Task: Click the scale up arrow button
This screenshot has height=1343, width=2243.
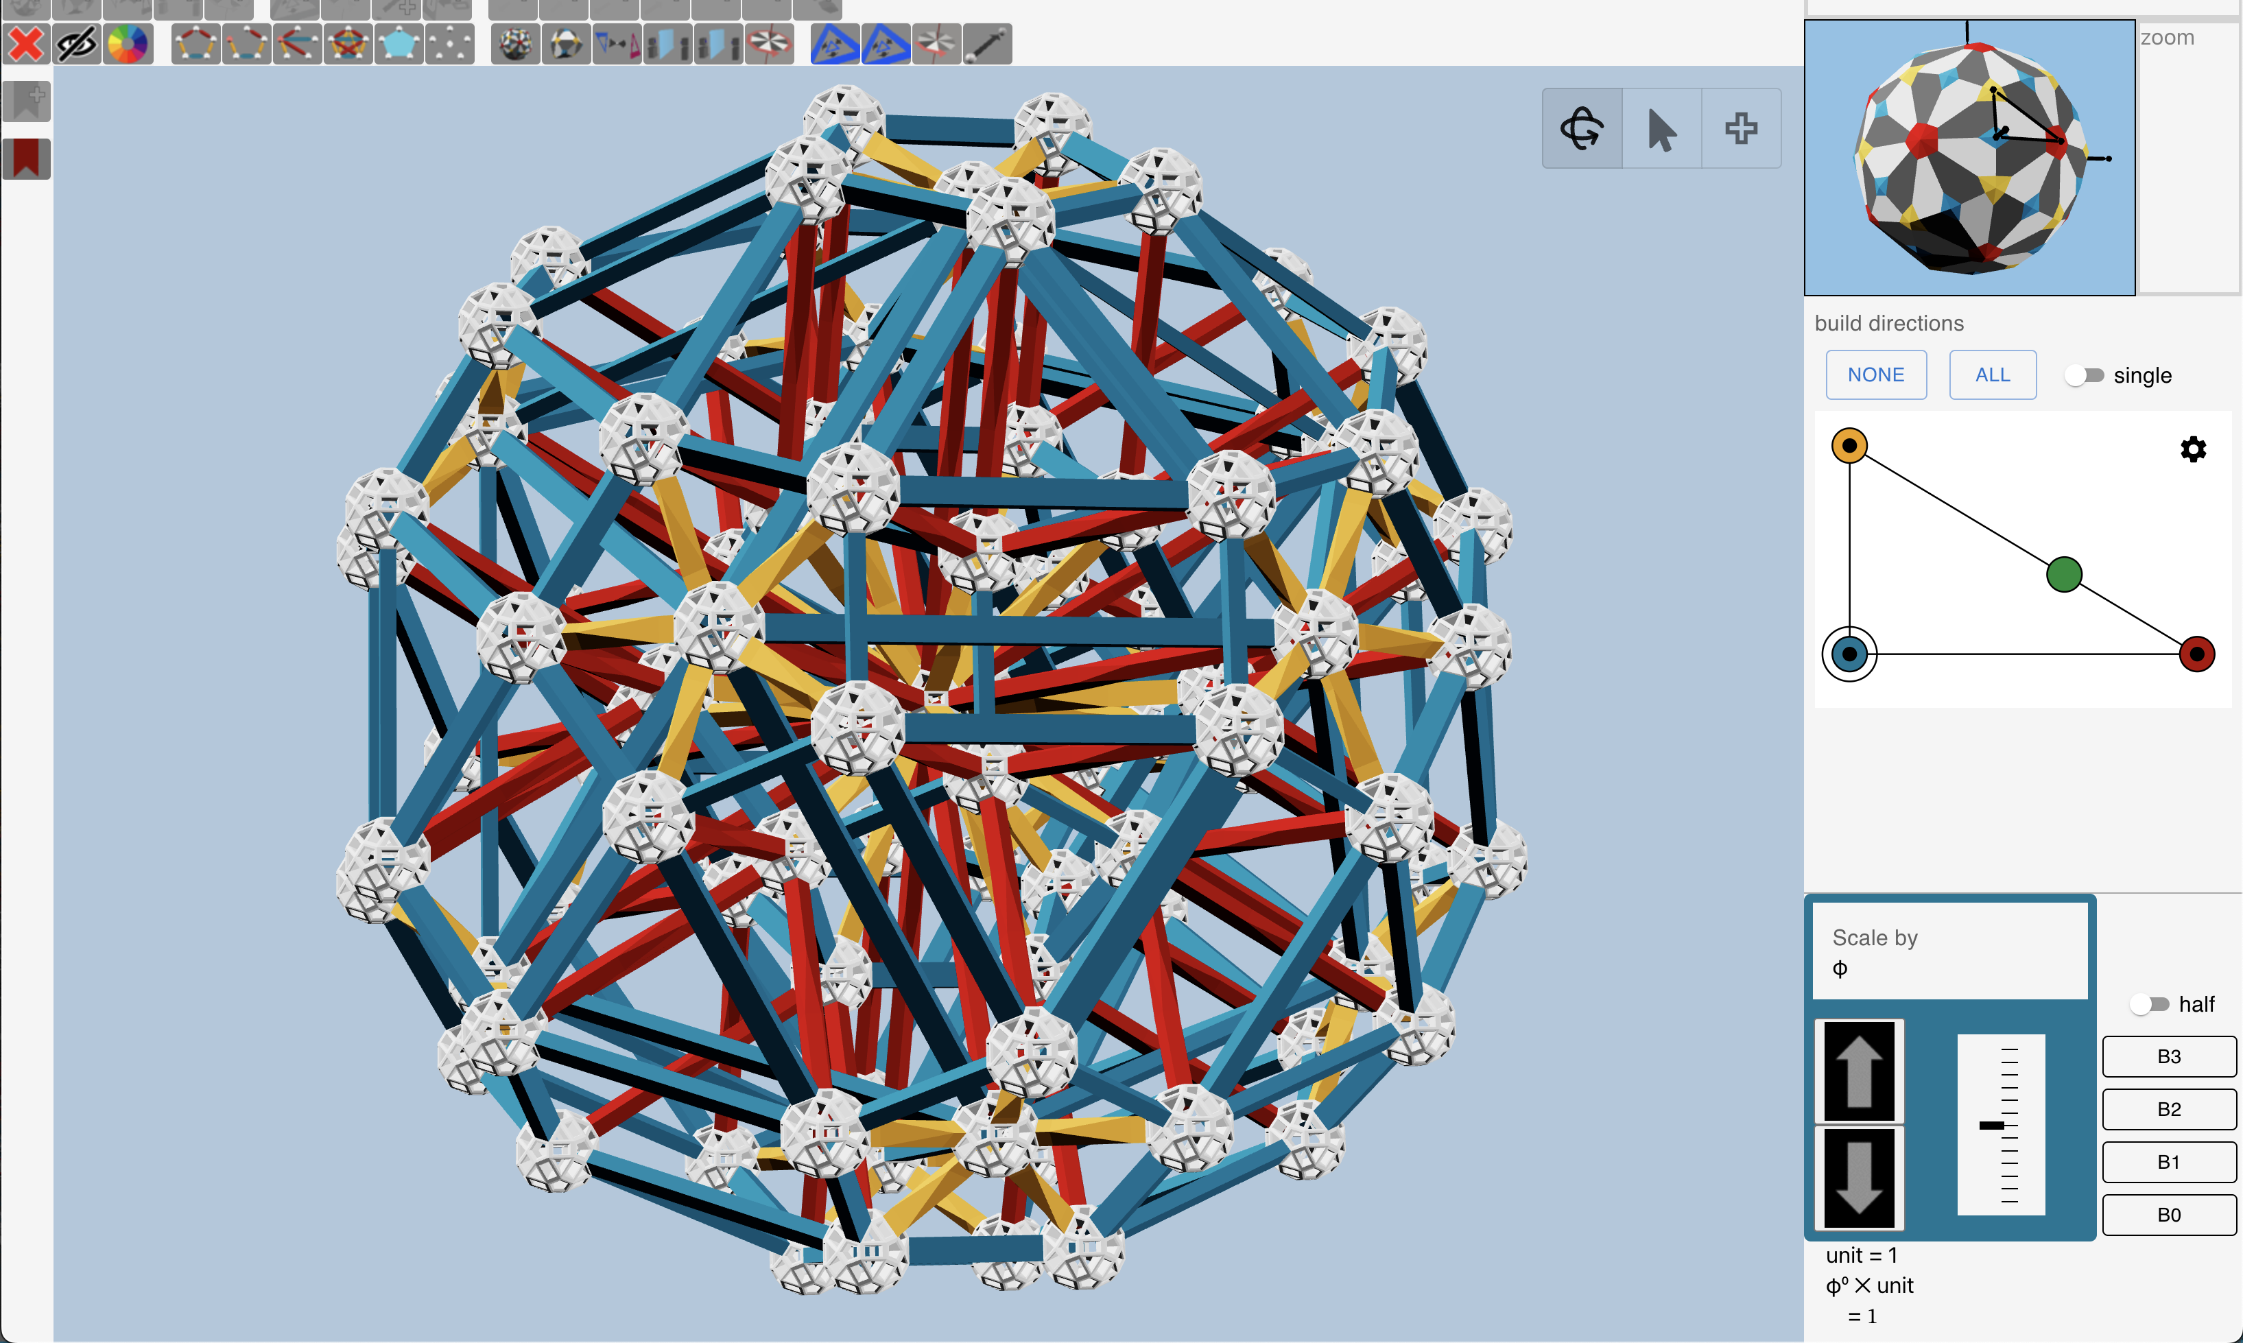Action: point(1858,1071)
